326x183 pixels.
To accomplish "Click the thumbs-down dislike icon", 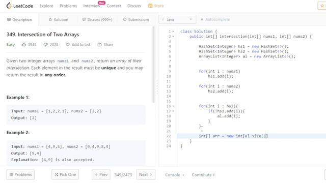I will [x=45, y=44].
